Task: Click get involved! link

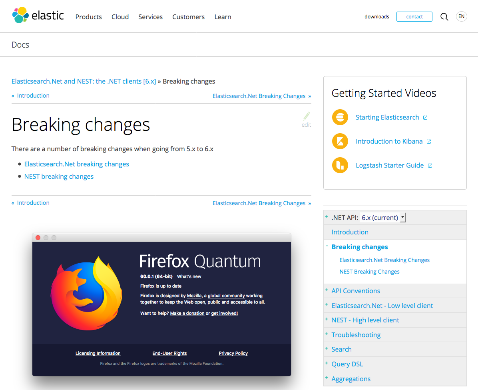Action: coord(224,314)
